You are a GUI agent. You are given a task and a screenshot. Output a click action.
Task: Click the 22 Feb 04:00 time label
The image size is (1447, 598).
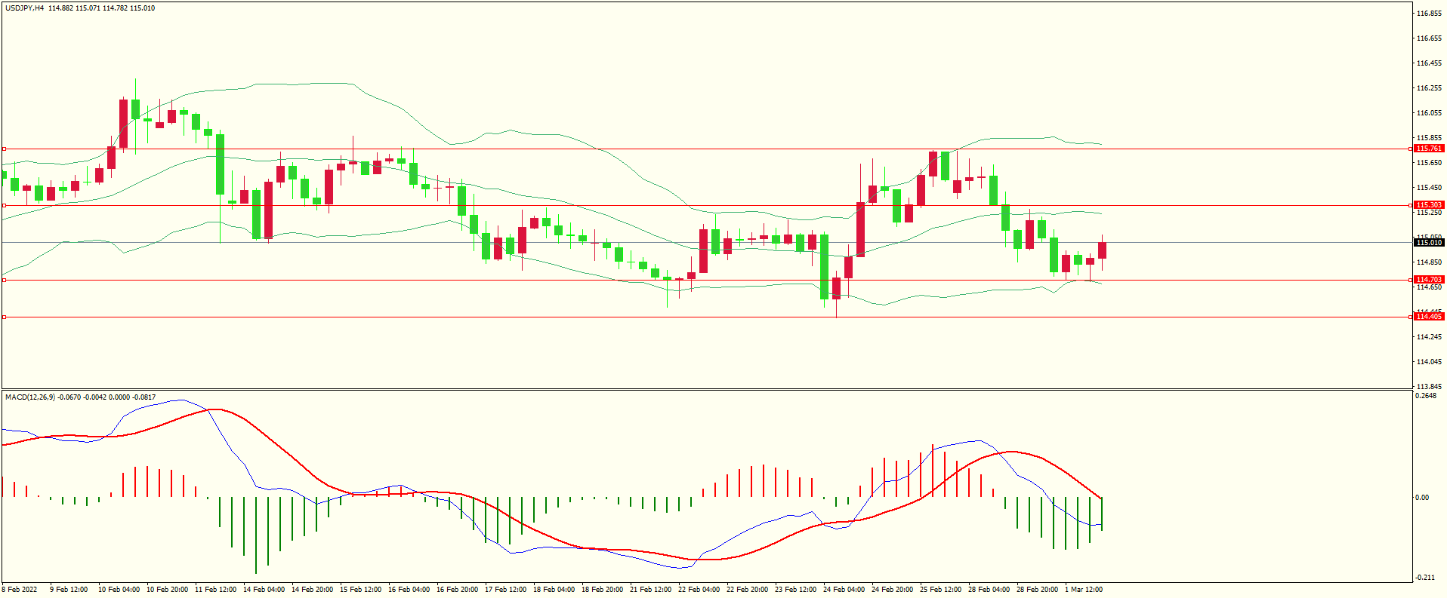click(699, 590)
